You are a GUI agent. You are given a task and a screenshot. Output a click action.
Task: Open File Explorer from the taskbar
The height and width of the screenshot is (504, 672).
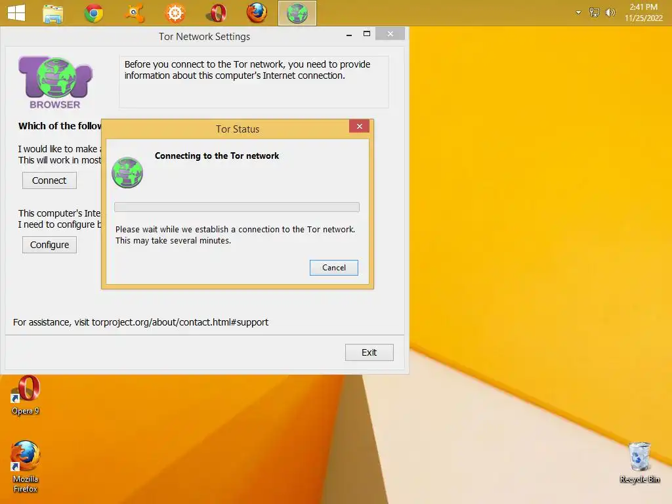coord(53,13)
